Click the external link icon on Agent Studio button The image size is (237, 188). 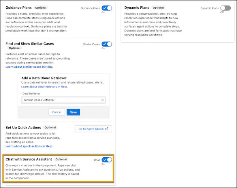coord(107,129)
